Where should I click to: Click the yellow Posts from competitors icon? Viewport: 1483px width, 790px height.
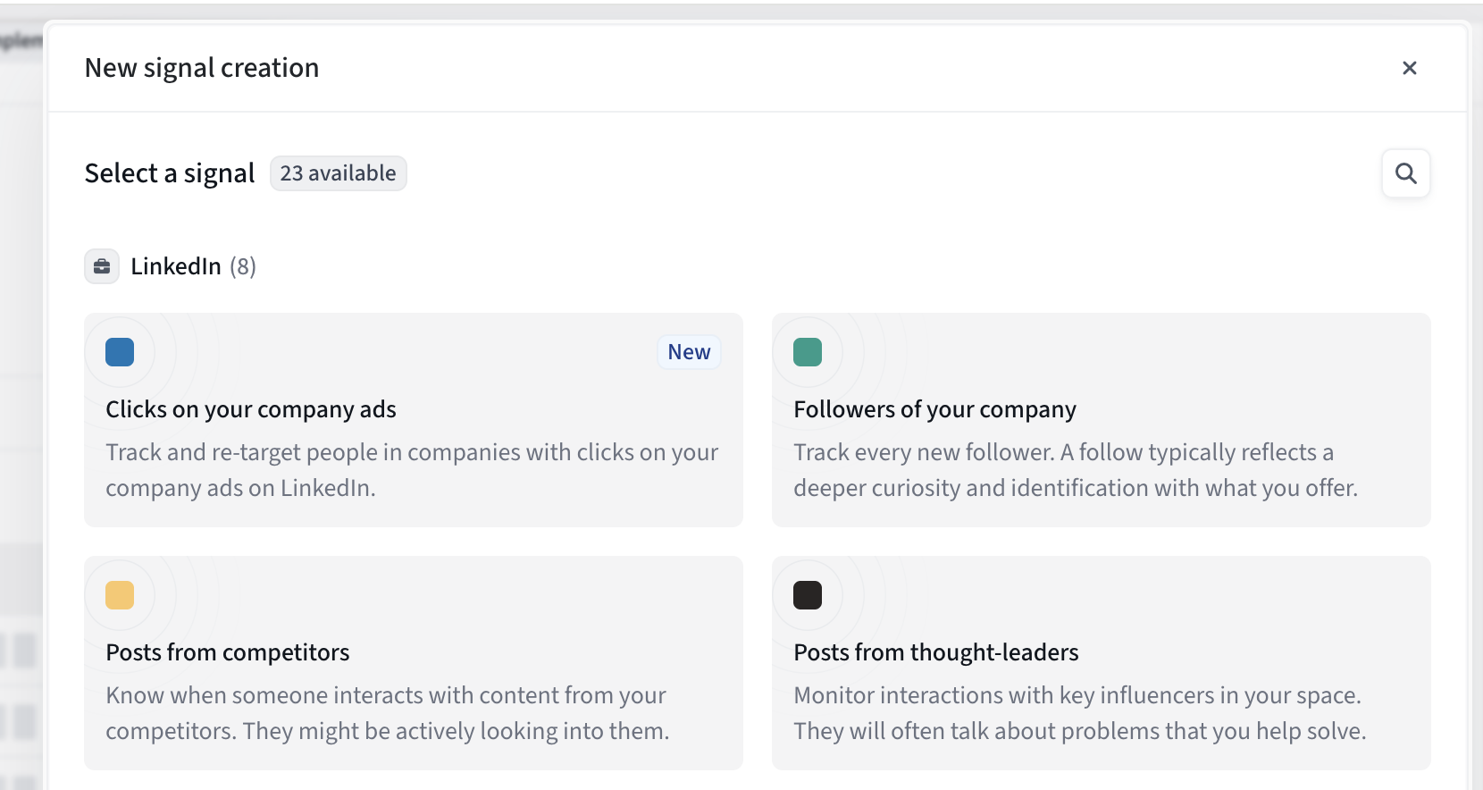pos(120,595)
